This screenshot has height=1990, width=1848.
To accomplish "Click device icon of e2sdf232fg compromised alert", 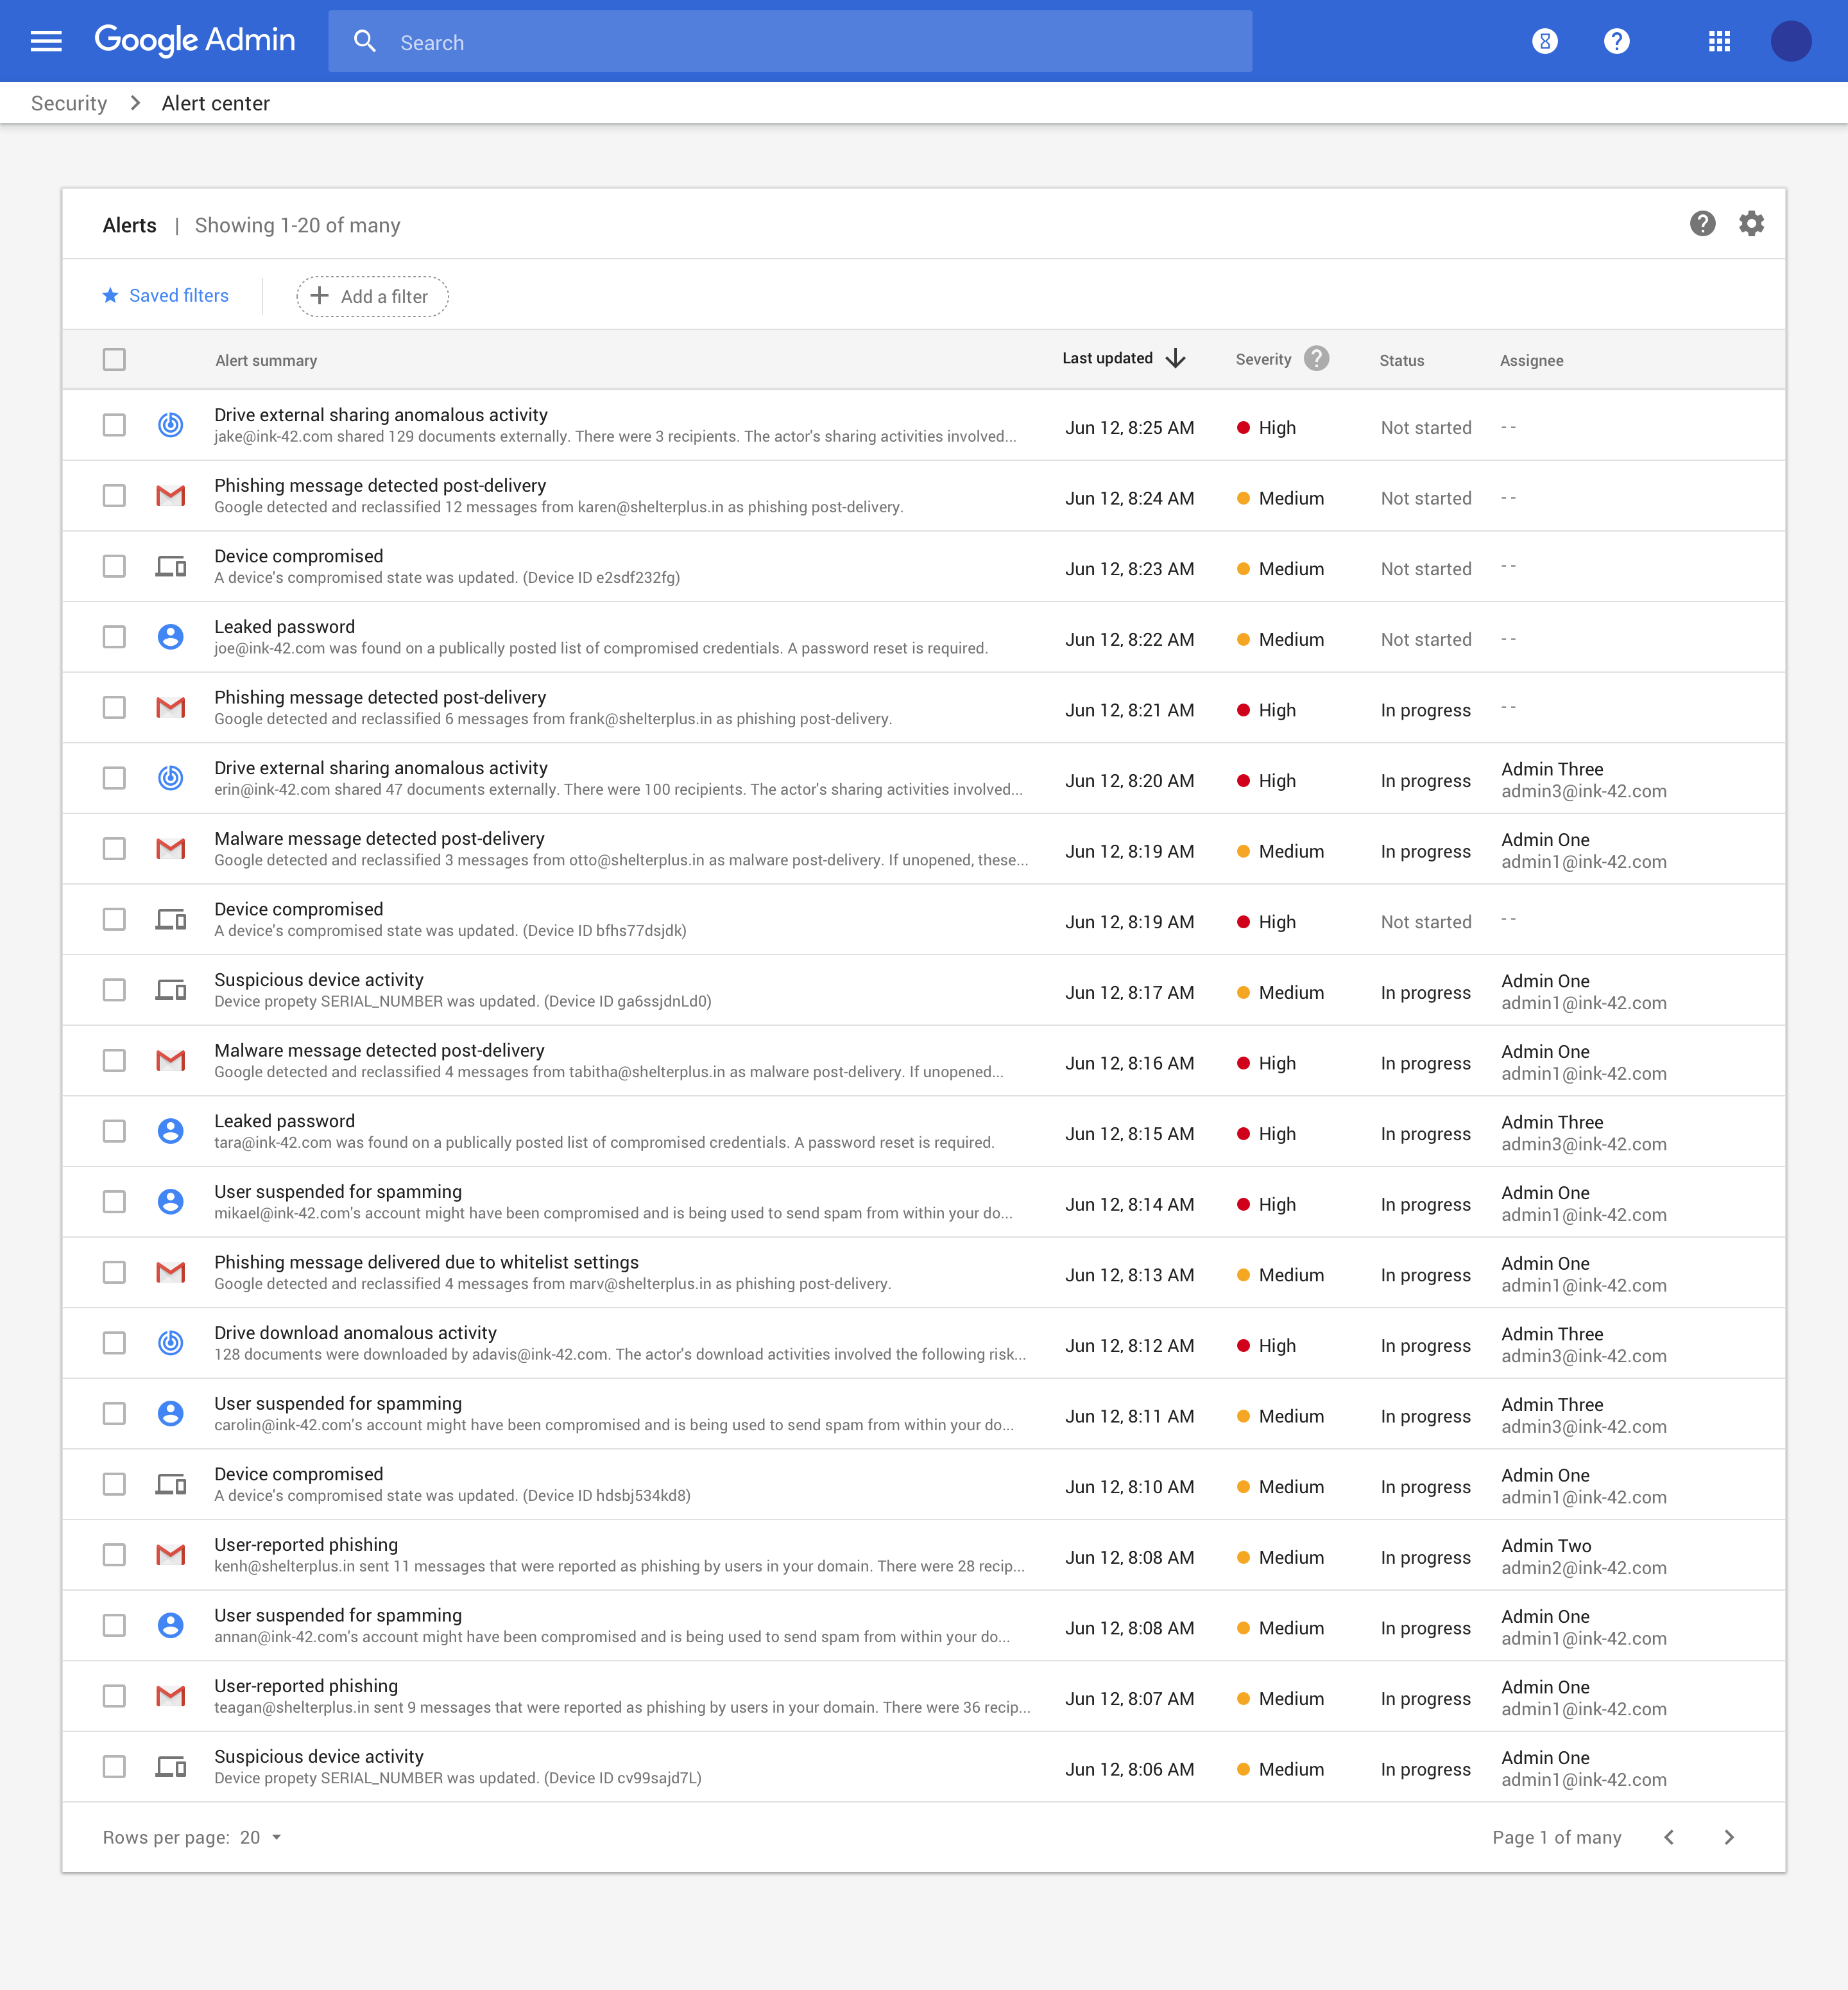I will pyautogui.click(x=171, y=566).
